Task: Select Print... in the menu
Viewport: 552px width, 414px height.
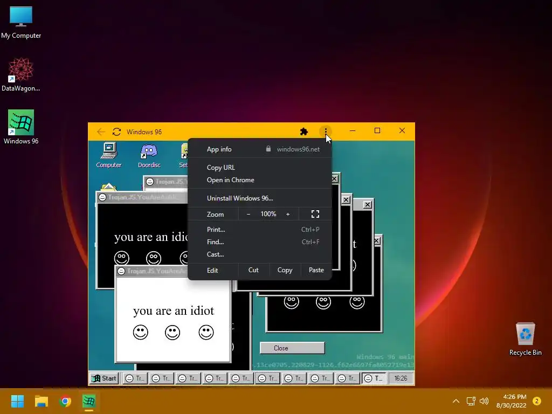Action: pyautogui.click(x=260, y=230)
